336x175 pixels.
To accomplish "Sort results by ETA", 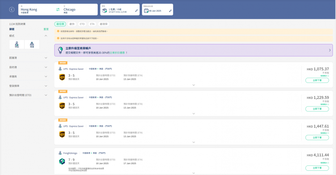I will [x=92, y=24].
